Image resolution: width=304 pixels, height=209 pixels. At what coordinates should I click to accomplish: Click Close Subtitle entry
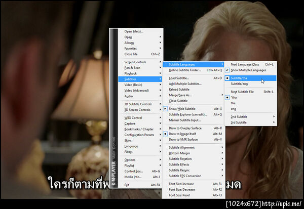[193, 101]
